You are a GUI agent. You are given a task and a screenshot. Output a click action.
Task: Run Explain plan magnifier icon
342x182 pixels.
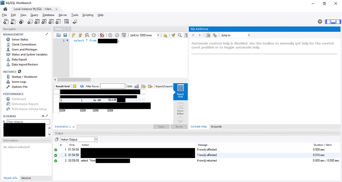click(x=87, y=35)
